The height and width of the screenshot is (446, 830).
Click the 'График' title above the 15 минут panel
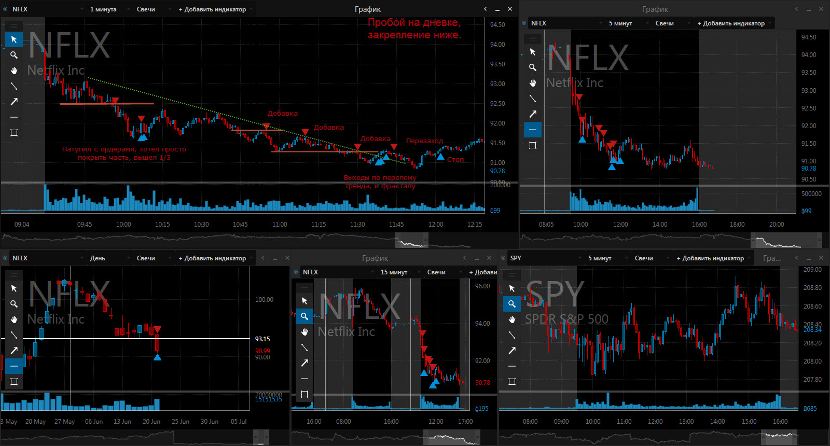point(375,258)
